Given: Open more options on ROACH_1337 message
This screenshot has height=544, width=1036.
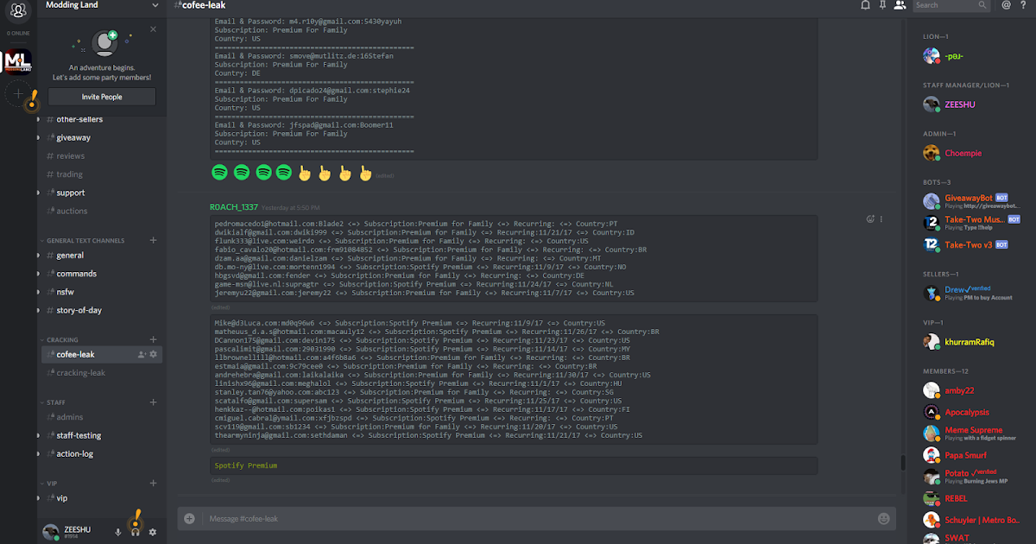Looking at the screenshot, I should (881, 219).
